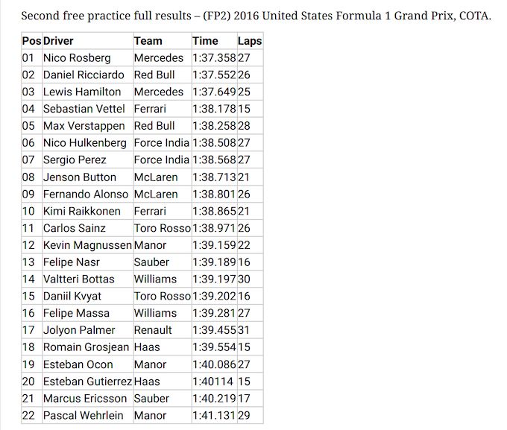
Task: Select the Nico Rosberg driver cell
Action: [x=77, y=58]
